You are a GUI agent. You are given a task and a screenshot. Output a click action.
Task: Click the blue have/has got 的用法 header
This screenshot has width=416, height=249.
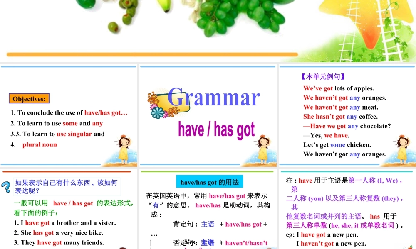coord(209,181)
